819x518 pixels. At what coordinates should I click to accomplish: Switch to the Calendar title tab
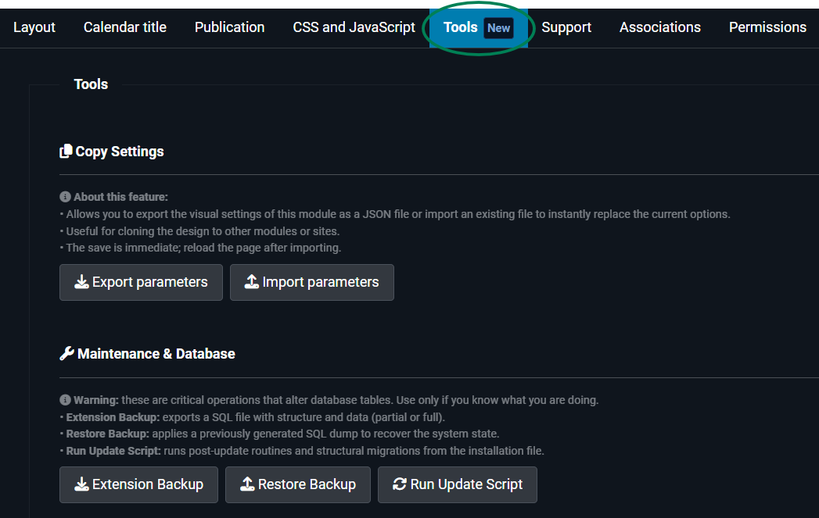pyautogui.click(x=125, y=27)
